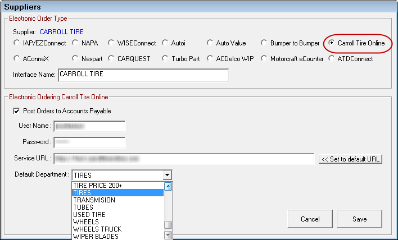Choose WHEELS TRUCK in the dropdown list

point(97,229)
